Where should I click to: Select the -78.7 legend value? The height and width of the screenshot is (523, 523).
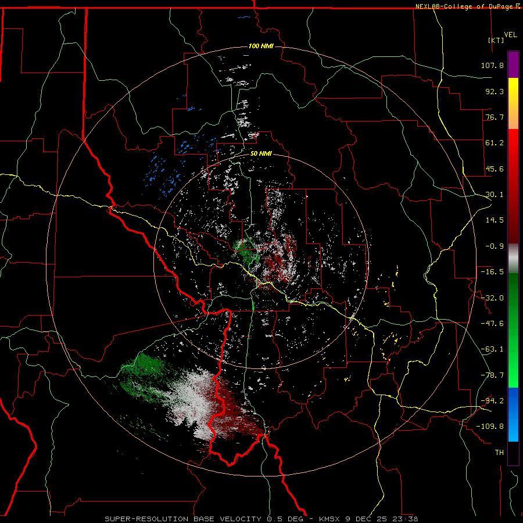coord(492,375)
